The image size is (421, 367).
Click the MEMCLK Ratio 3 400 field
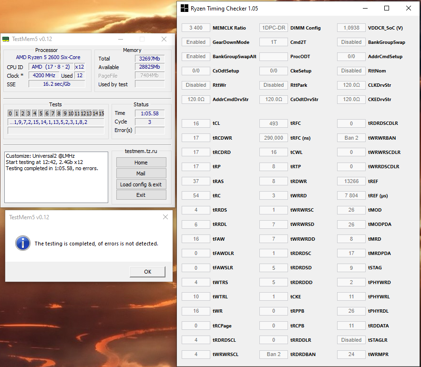196,28
